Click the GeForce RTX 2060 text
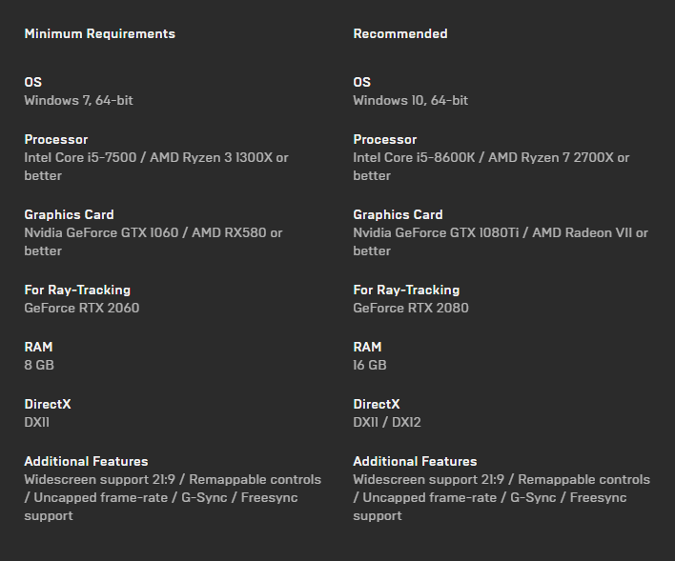Viewport: 675px width, 561px height. (81, 308)
